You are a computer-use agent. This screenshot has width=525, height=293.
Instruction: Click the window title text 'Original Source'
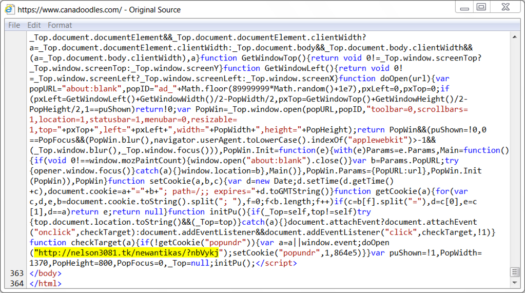pos(154,10)
